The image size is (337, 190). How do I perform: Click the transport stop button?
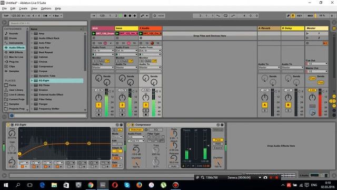125,16
